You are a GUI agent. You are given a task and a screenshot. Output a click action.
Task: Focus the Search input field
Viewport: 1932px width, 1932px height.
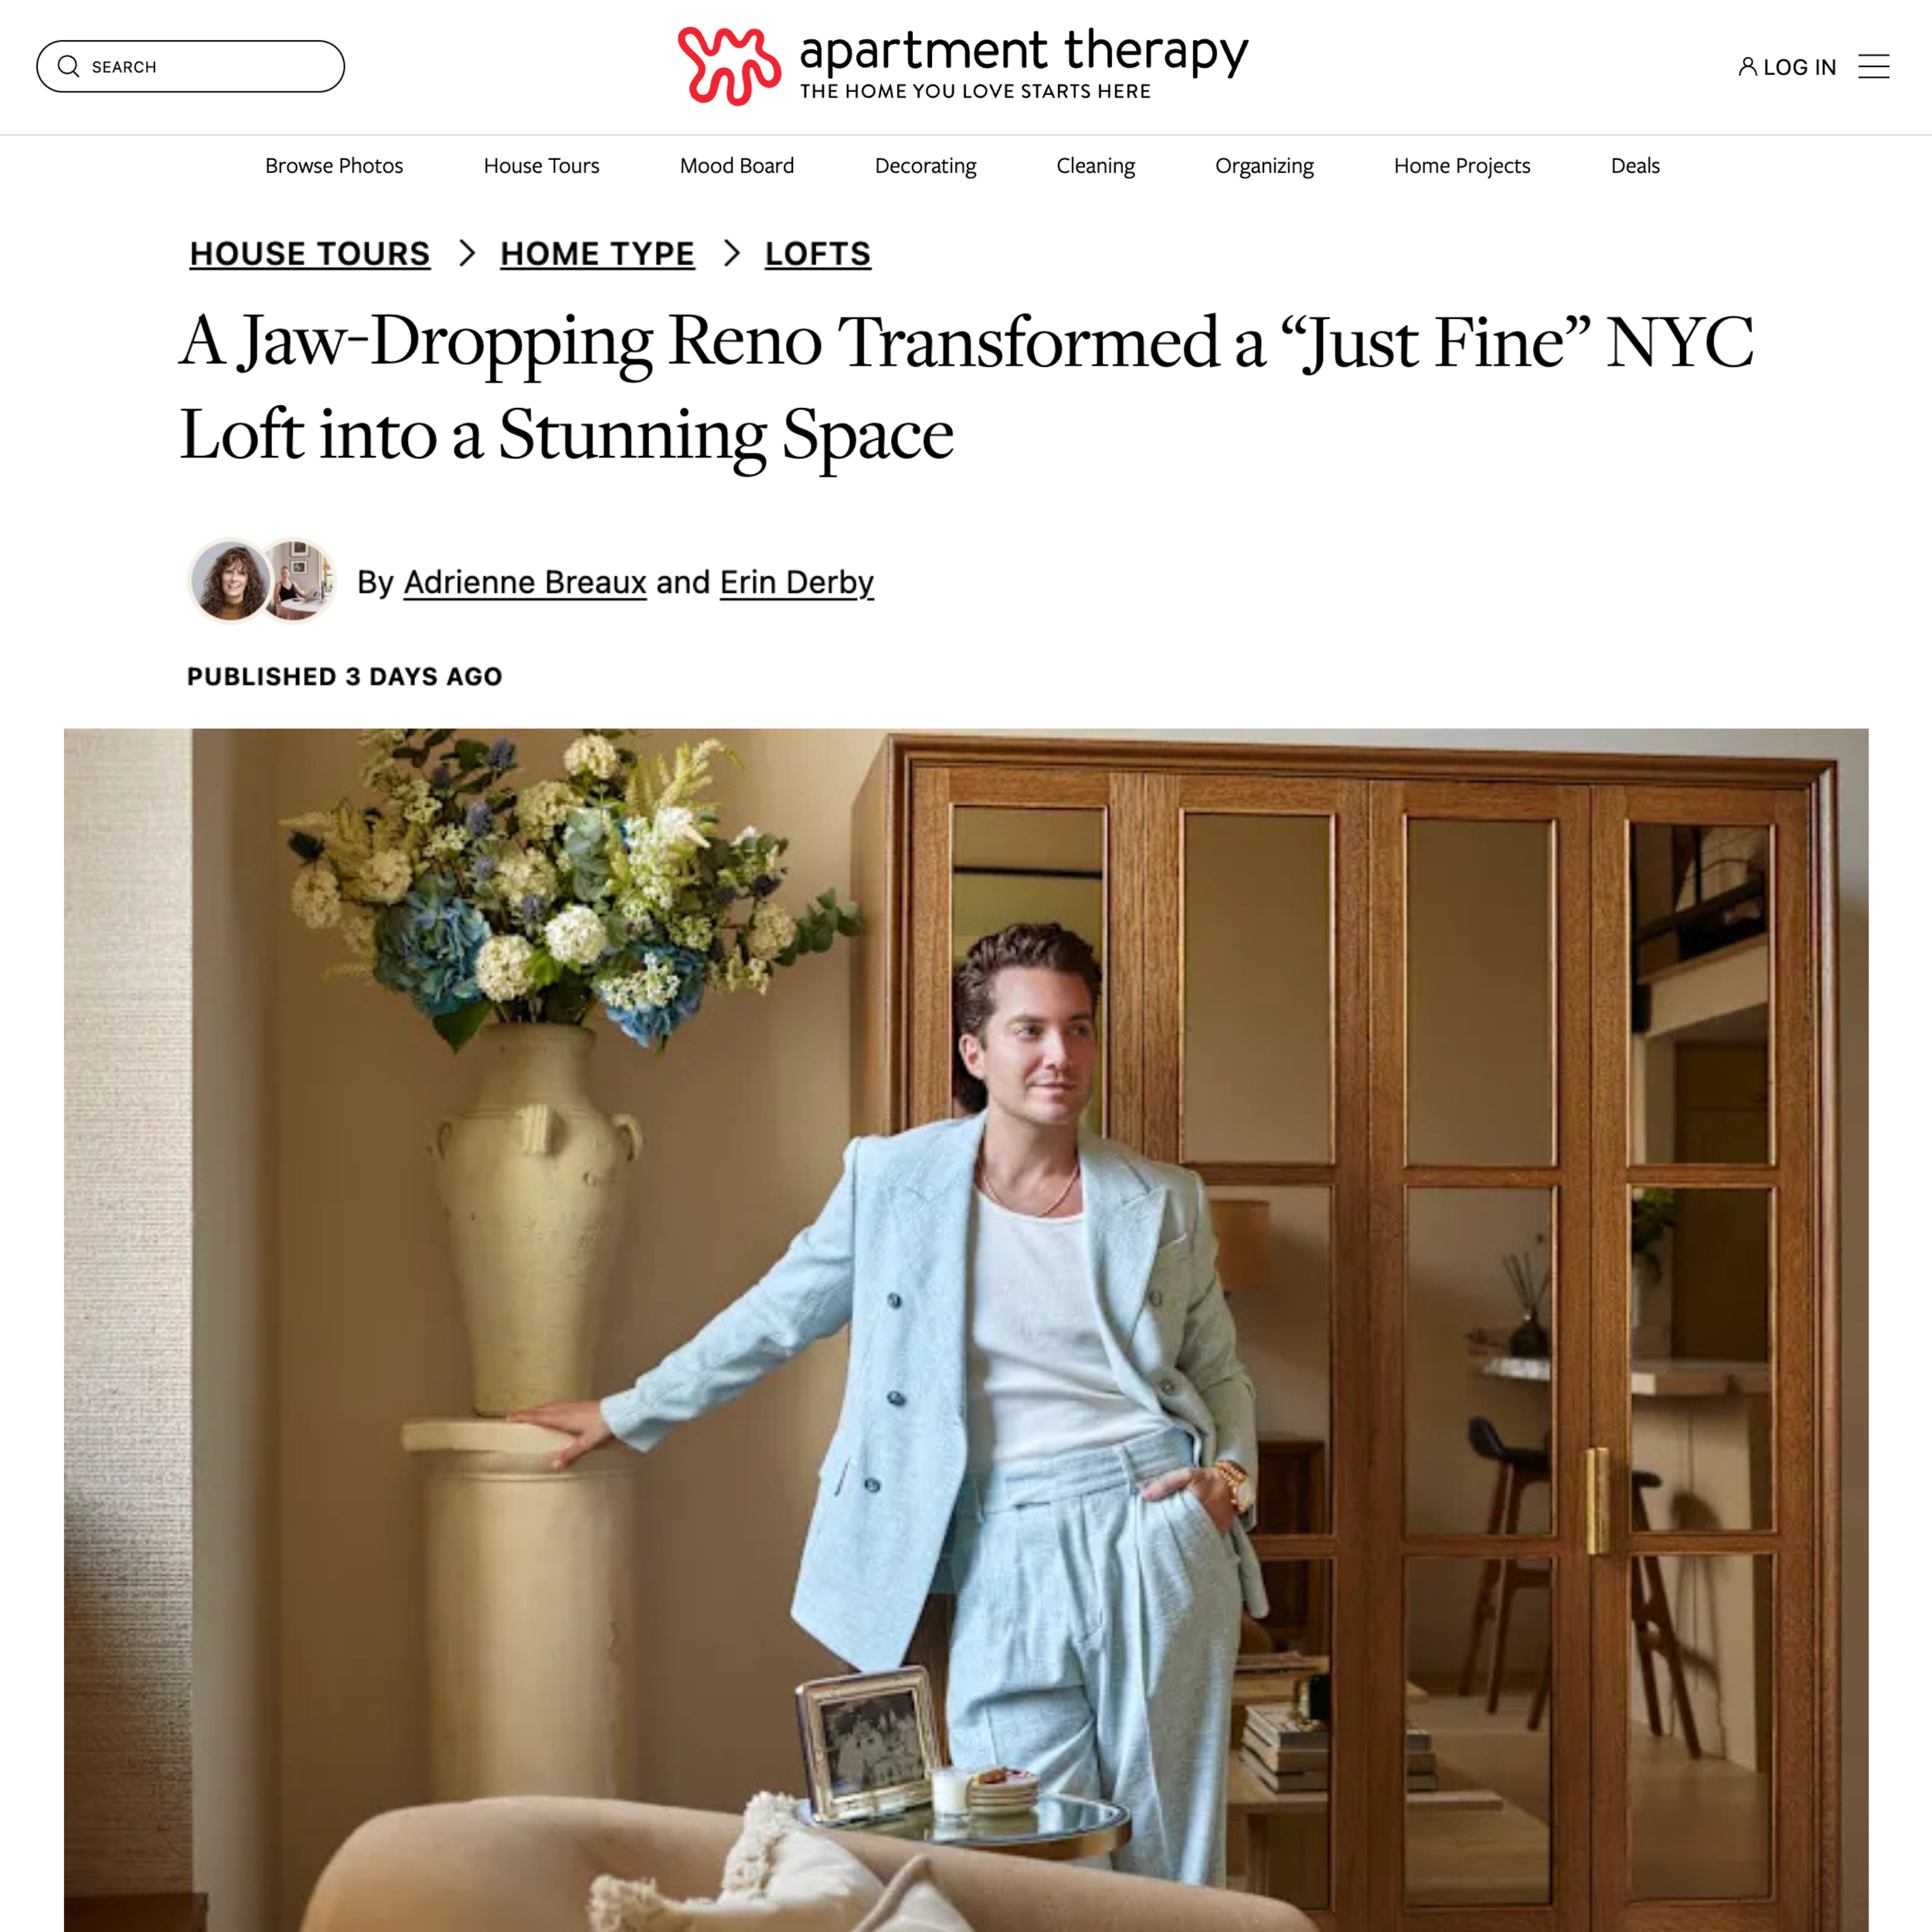190,66
